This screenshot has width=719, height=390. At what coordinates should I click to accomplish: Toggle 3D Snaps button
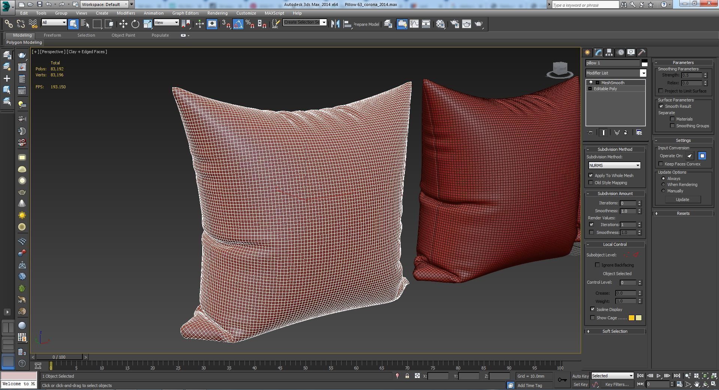click(x=226, y=24)
